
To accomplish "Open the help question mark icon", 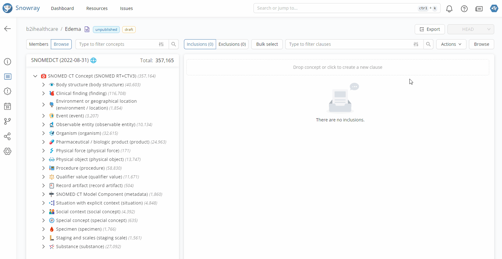I will [464, 9].
